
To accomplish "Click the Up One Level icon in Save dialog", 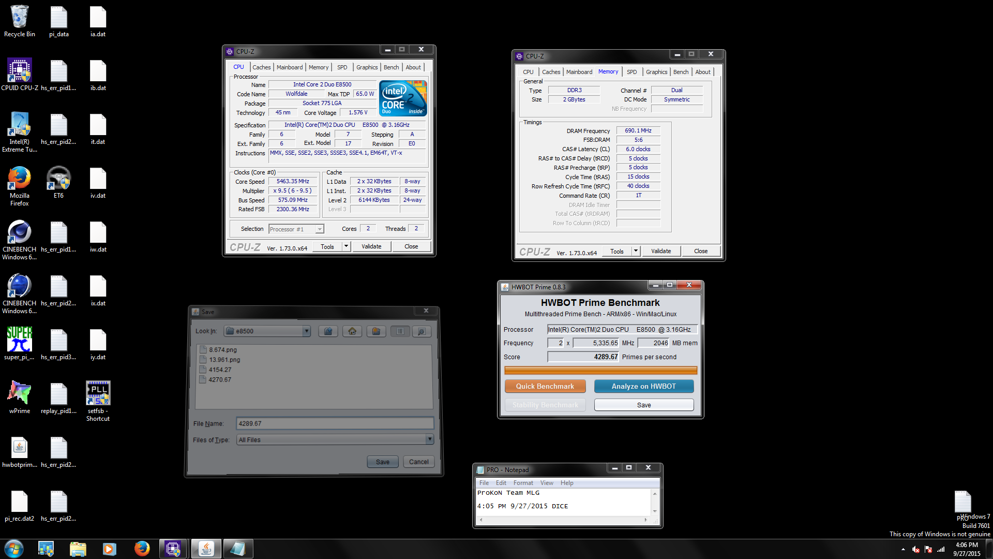I will tap(328, 331).
